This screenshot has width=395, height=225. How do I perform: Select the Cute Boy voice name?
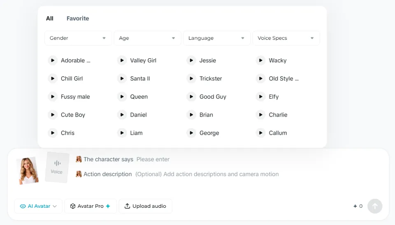pos(73,115)
